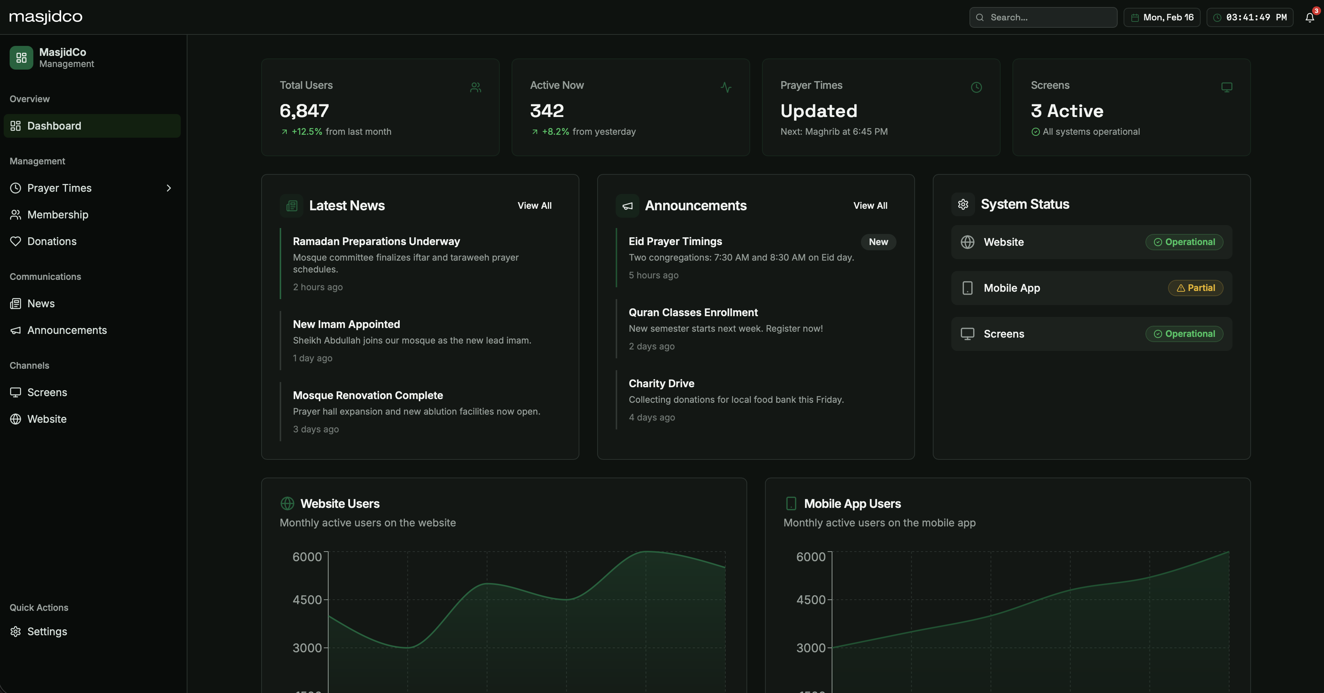Click the Active Now activity icon
1324x693 pixels.
pos(726,88)
